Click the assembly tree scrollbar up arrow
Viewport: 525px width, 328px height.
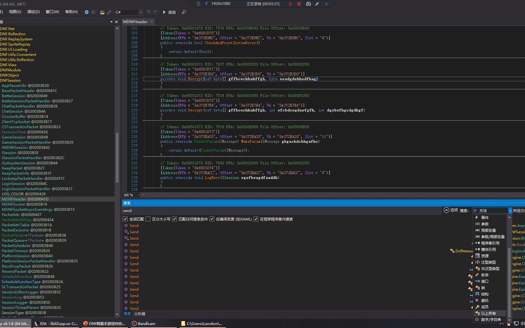117,28
